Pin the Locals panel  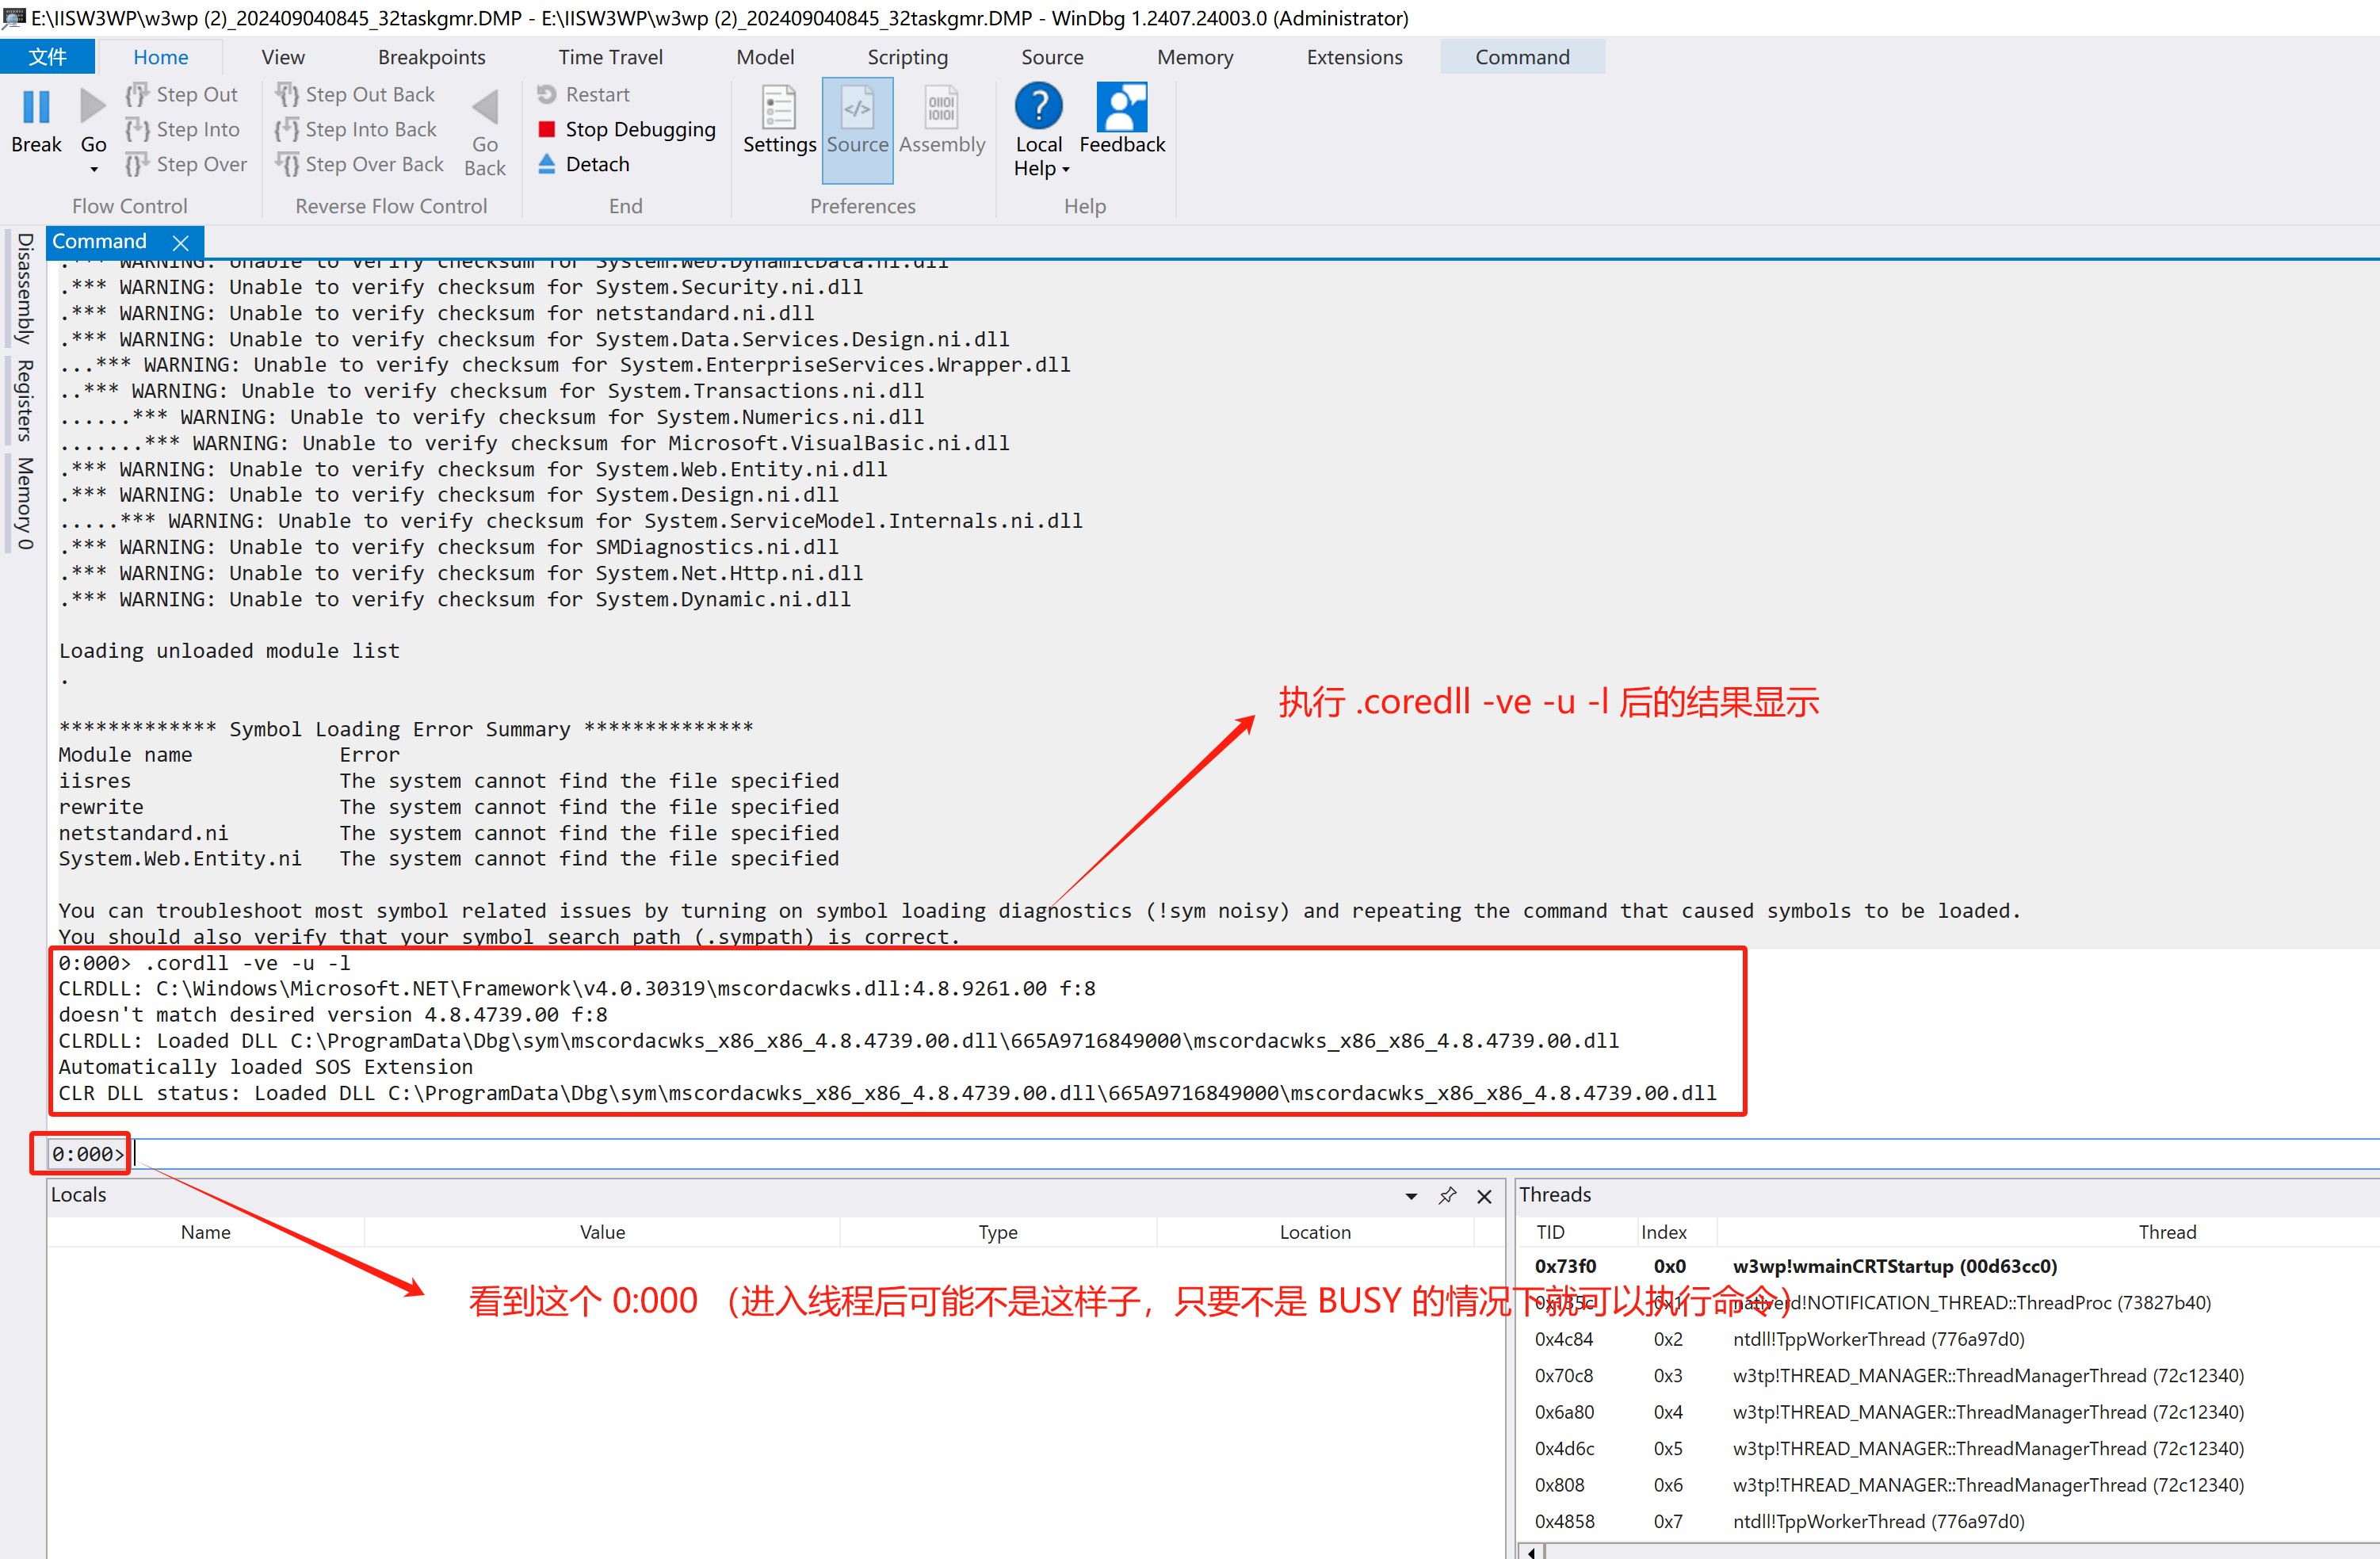pos(1447,1195)
